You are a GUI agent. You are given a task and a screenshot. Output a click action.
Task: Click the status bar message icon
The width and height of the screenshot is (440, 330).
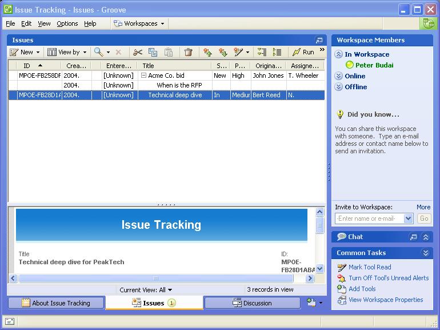(10, 321)
